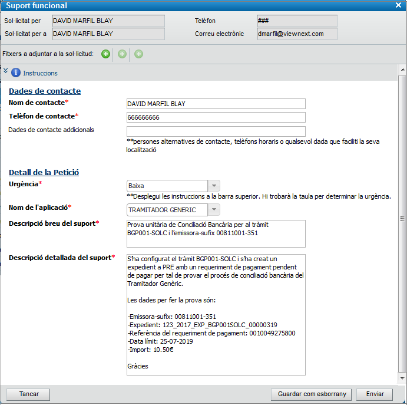Click the Telèfon ### header field
The height and width of the screenshot is (405, 407).
click(297, 21)
